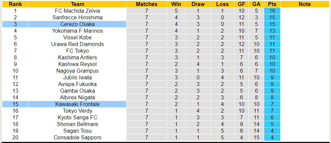Viewport: 331px width, 143px height.
Task: Sort by the Matches column header
Action: tap(147, 4)
